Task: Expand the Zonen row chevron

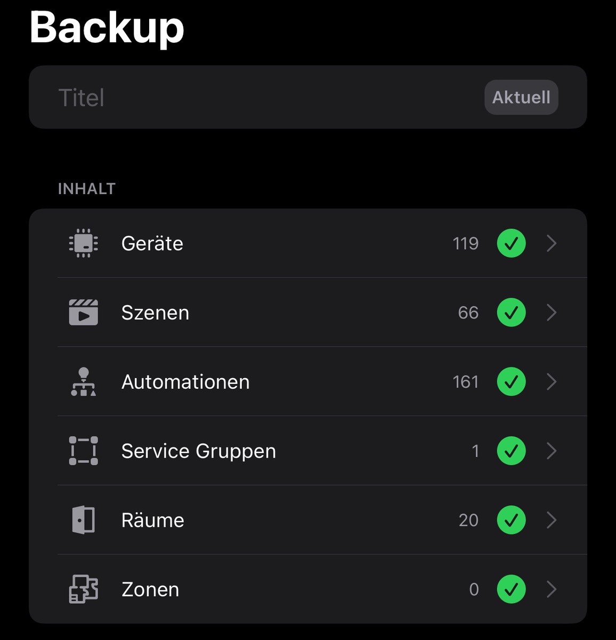Action: 552,589
